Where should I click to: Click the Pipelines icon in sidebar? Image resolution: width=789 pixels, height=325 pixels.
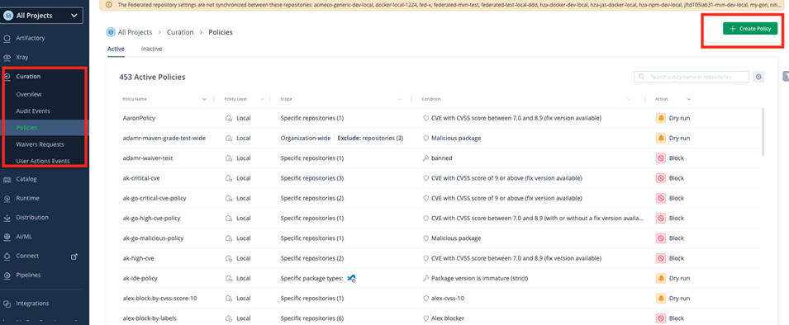7,276
